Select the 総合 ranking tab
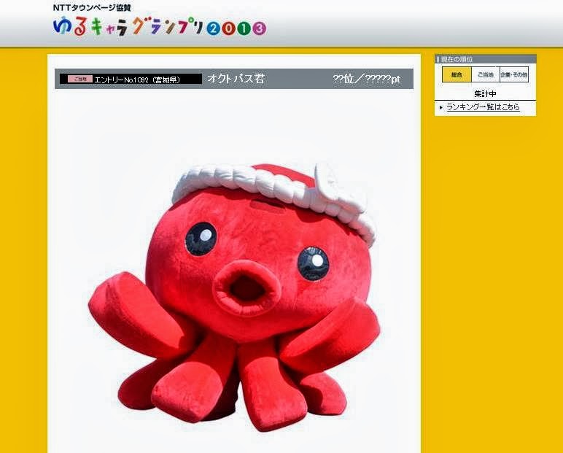 pos(457,74)
